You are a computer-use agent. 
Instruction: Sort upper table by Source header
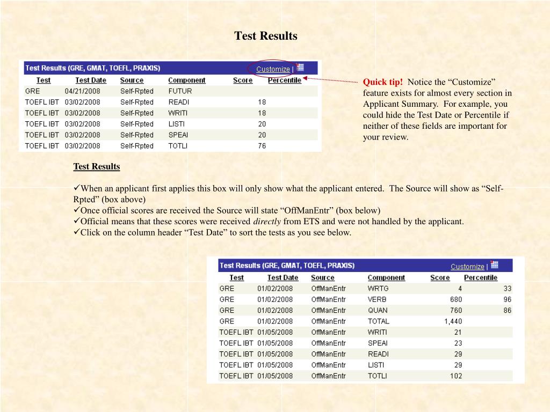point(132,80)
